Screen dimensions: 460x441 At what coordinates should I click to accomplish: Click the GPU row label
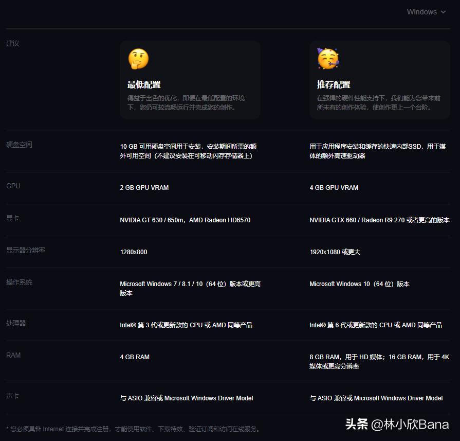point(13,186)
